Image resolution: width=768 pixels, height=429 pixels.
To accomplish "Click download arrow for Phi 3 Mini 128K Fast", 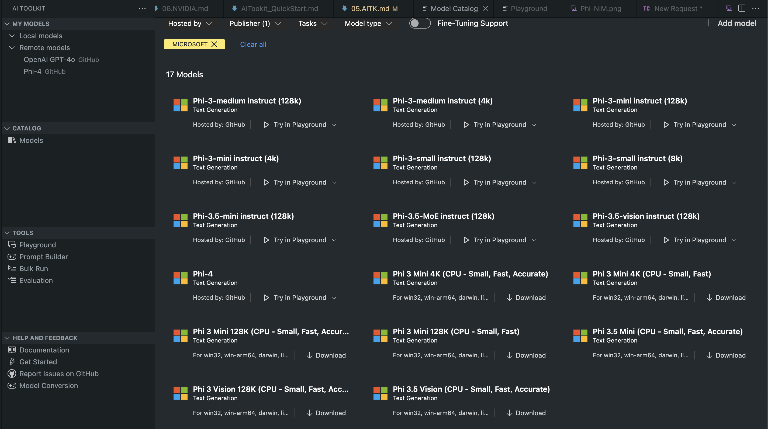I will pyautogui.click(x=509, y=355).
